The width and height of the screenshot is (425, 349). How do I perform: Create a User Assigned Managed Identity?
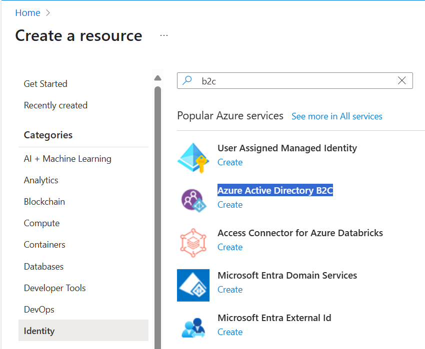point(230,162)
